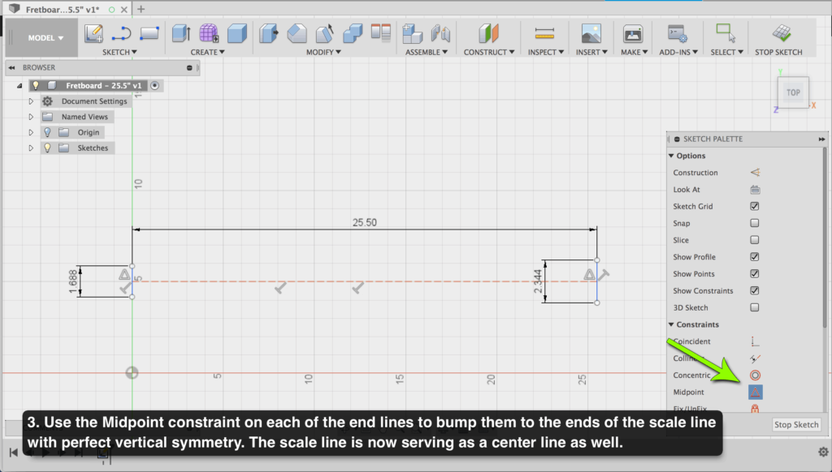Disable the Sketch Grid checkbox
Image resolution: width=832 pixels, height=472 pixels.
point(755,207)
